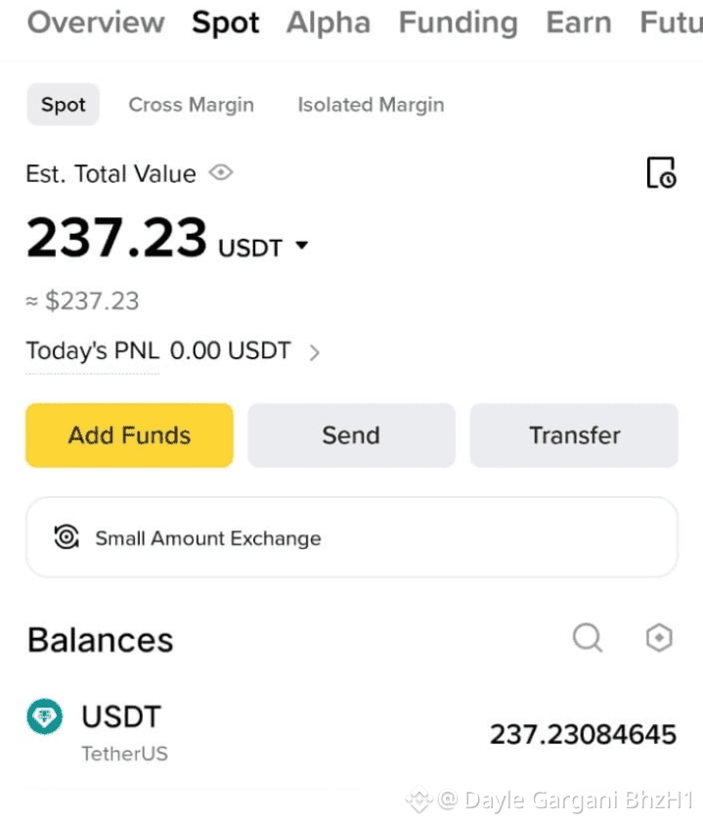Switch to the Funding tab
The height and width of the screenshot is (824, 703).
coord(458,23)
